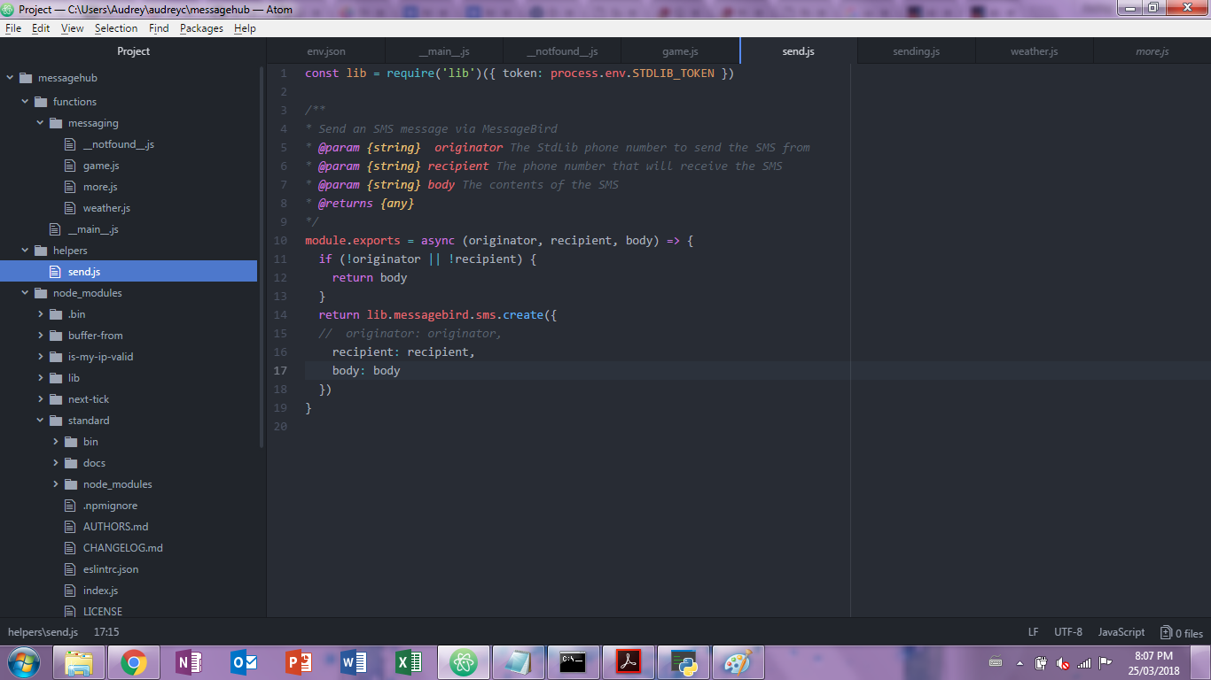Open the Packages menu

(201, 28)
